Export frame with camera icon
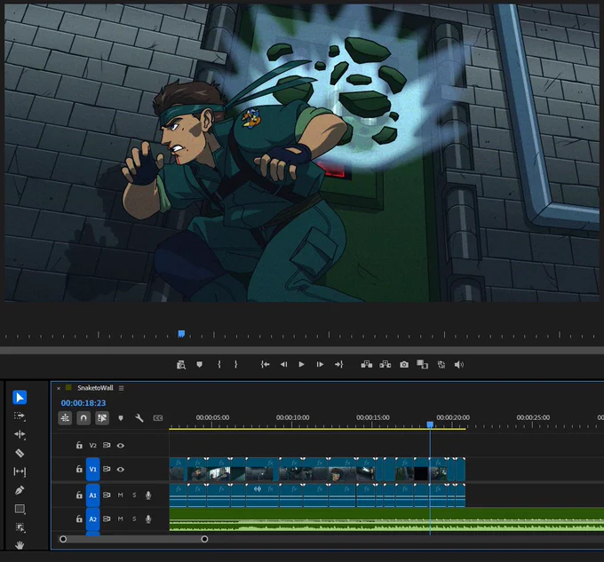 (x=403, y=364)
